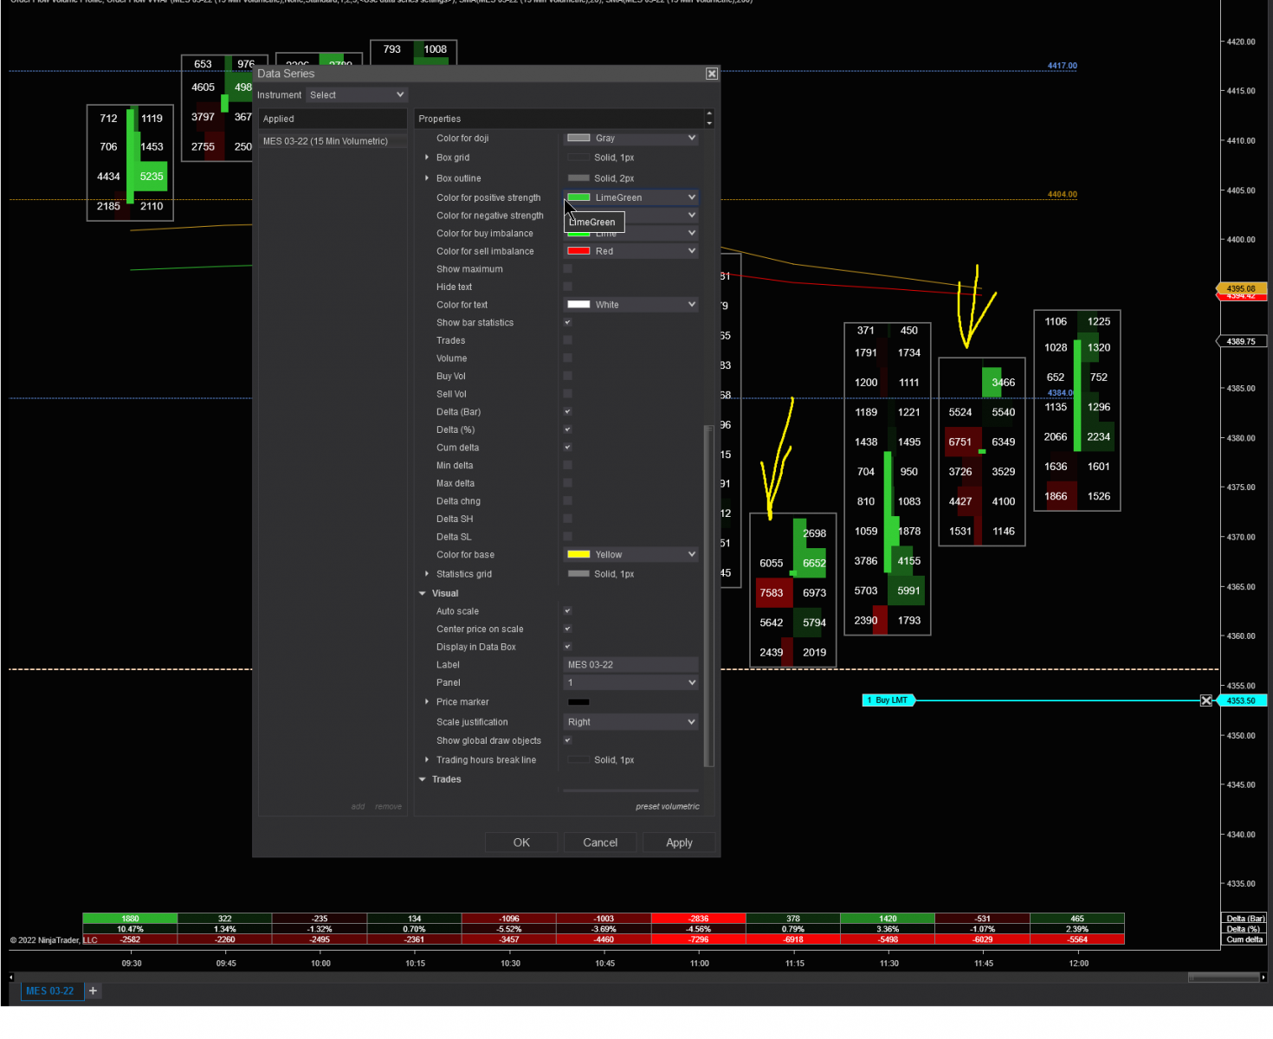Image resolution: width=1273 pixels, height=1039 pixels.
Task: Enable the Delta SL checkbox
Action: 568,537
